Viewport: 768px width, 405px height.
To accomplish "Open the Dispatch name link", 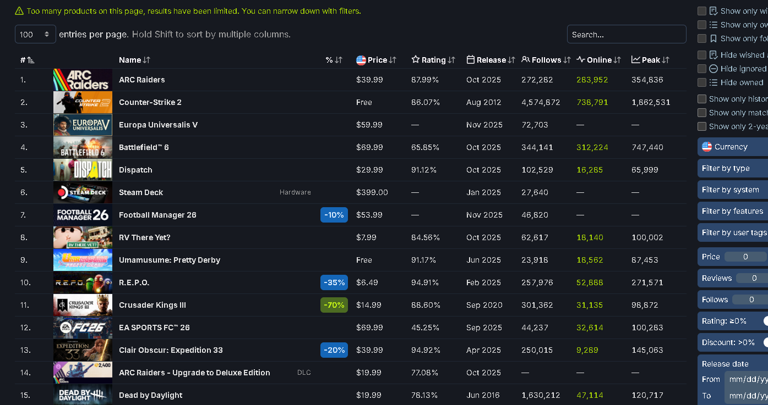I will point(135,170).
